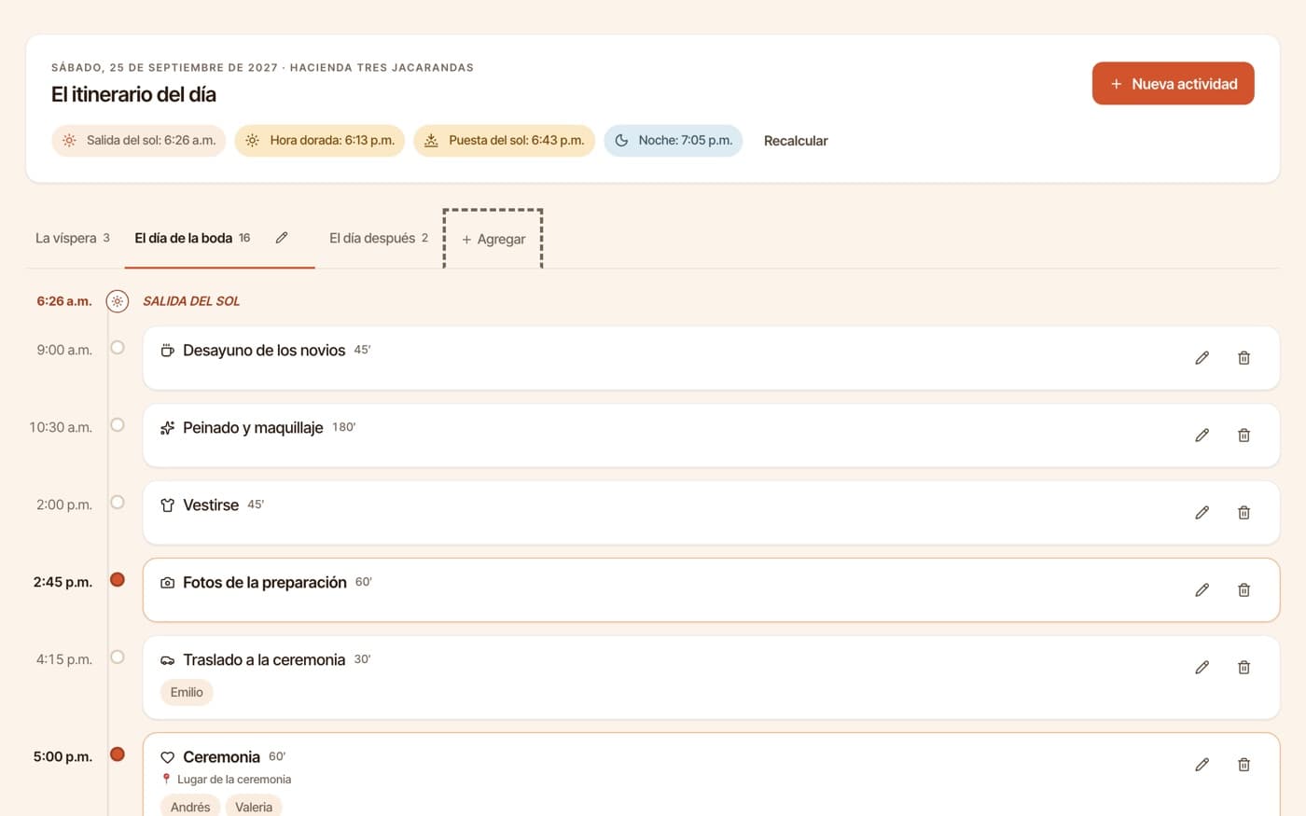
Task: Edit the Fotos de la preparación activity
Action: tap(1202, 590)
